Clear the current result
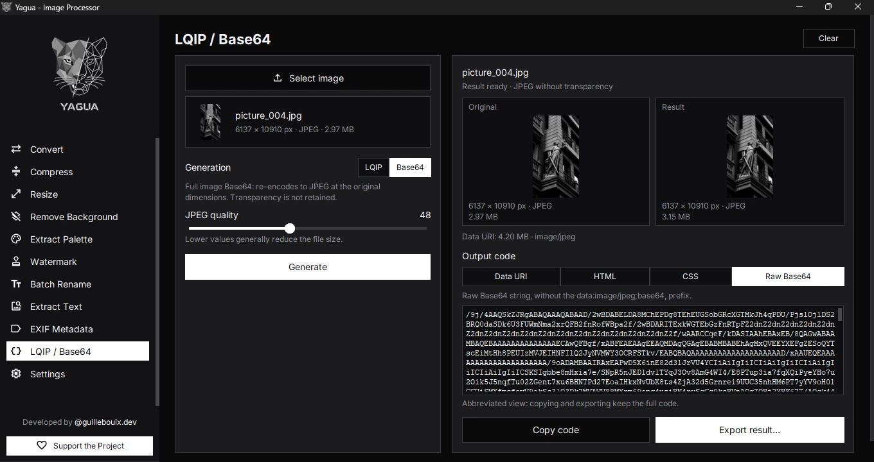Screen dimensions: 874x462 pyautogui.click(x=828, y=38)
